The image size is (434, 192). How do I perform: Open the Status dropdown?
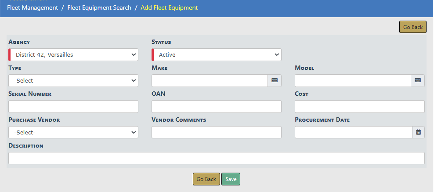[x=217, y=55]
